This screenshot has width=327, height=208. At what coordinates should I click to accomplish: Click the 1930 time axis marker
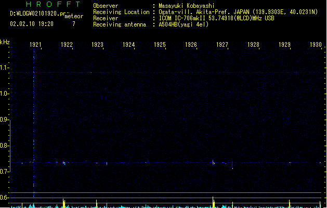(316, 45)
